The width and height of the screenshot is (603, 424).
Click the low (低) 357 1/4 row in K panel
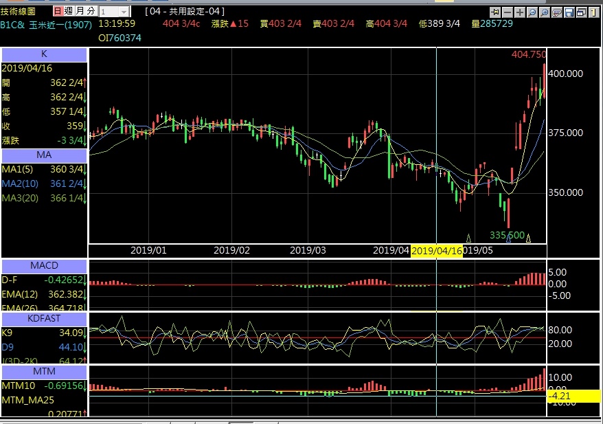44,112
